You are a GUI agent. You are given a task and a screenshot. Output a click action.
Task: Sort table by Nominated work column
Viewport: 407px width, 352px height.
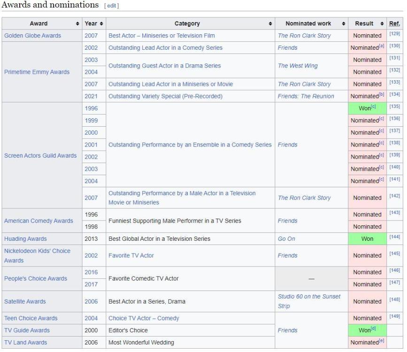click(x=344, y=24)
